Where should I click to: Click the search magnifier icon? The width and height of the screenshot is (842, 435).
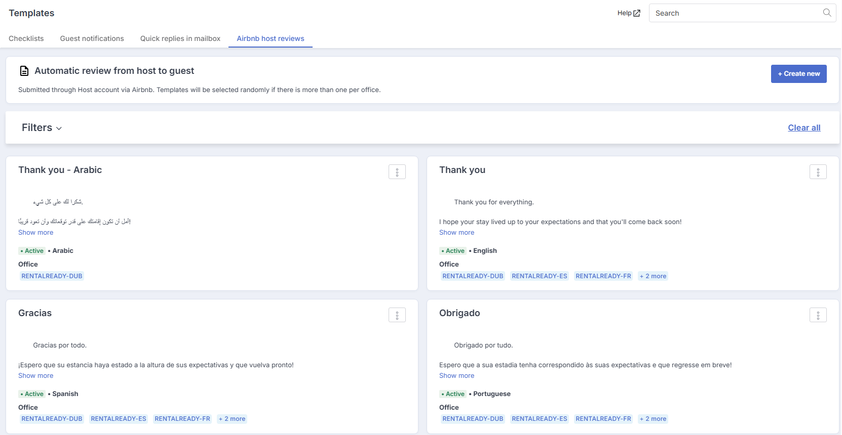pyautogui.click(x=827, y=13)
